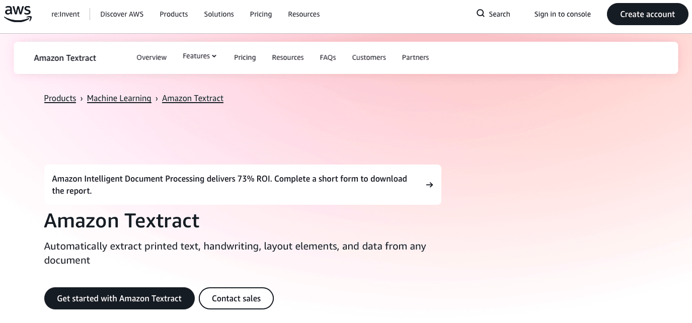Image resolution: width=692 pixels, height=323 pixels.
Task: Click the Amazon Textract main heading
Action: pyautogui.click(x=122, y=221)
